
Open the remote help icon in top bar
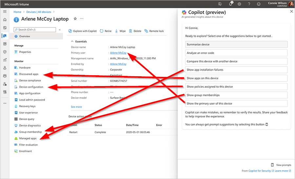(220, 4)
